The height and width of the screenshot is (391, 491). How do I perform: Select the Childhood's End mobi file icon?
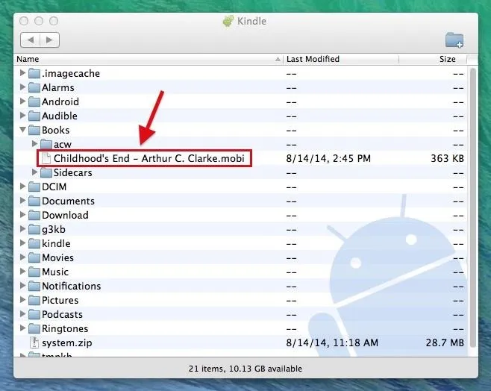click(46, 158)
